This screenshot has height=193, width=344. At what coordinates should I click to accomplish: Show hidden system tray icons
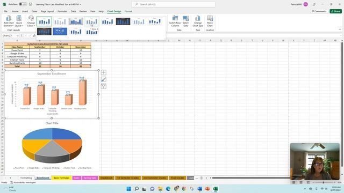[x=305, y=189]
